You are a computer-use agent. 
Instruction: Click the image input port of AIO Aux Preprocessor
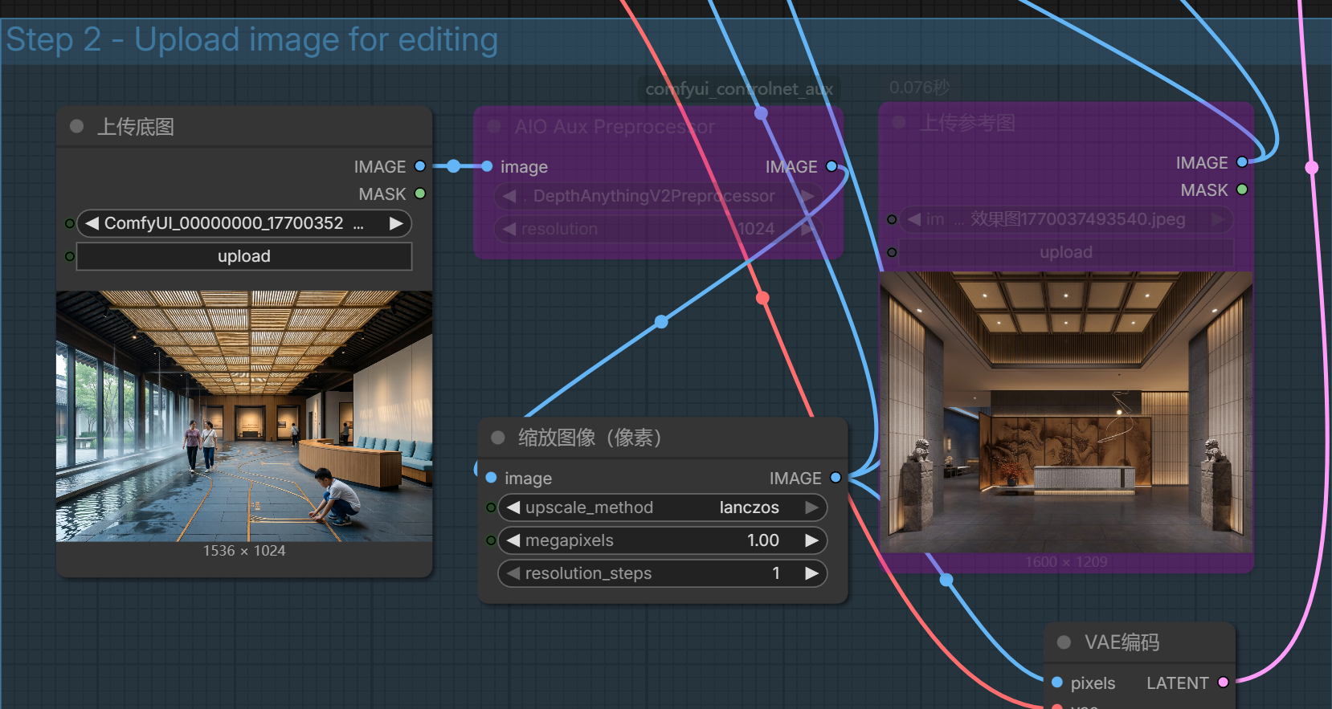click(x=487, y=166)
